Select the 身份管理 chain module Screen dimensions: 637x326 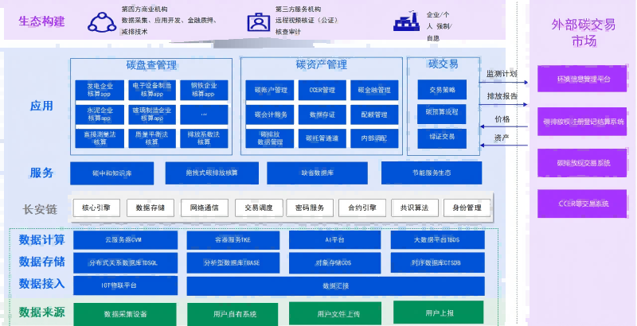coord(467,208)
